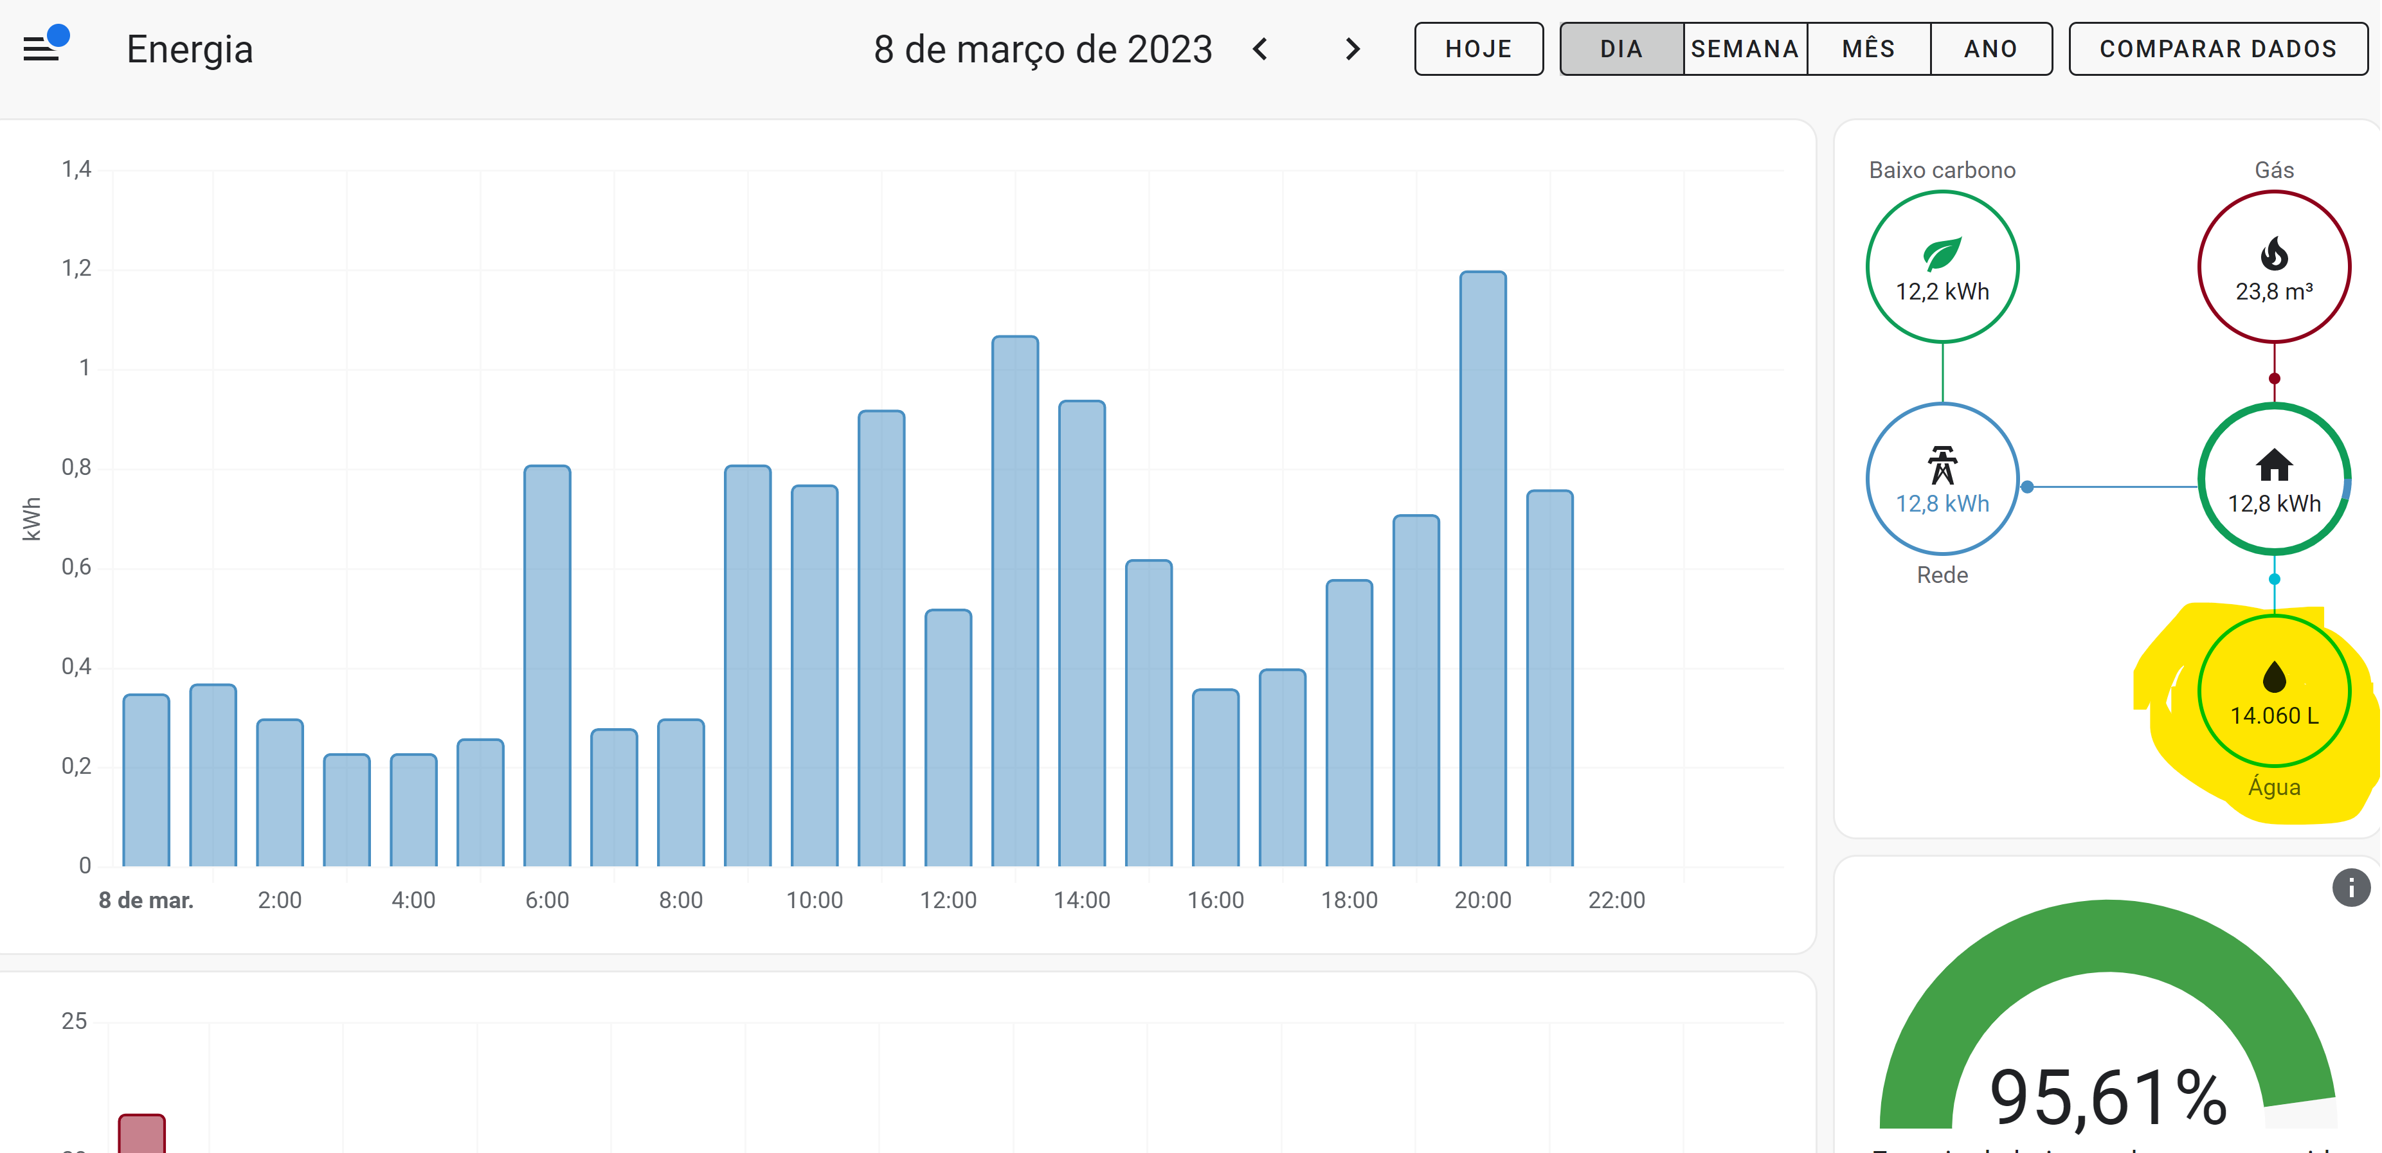2382x1153 pixels.
Task: Click the blue notification dot near the menu
Action: tap(60, 36)
